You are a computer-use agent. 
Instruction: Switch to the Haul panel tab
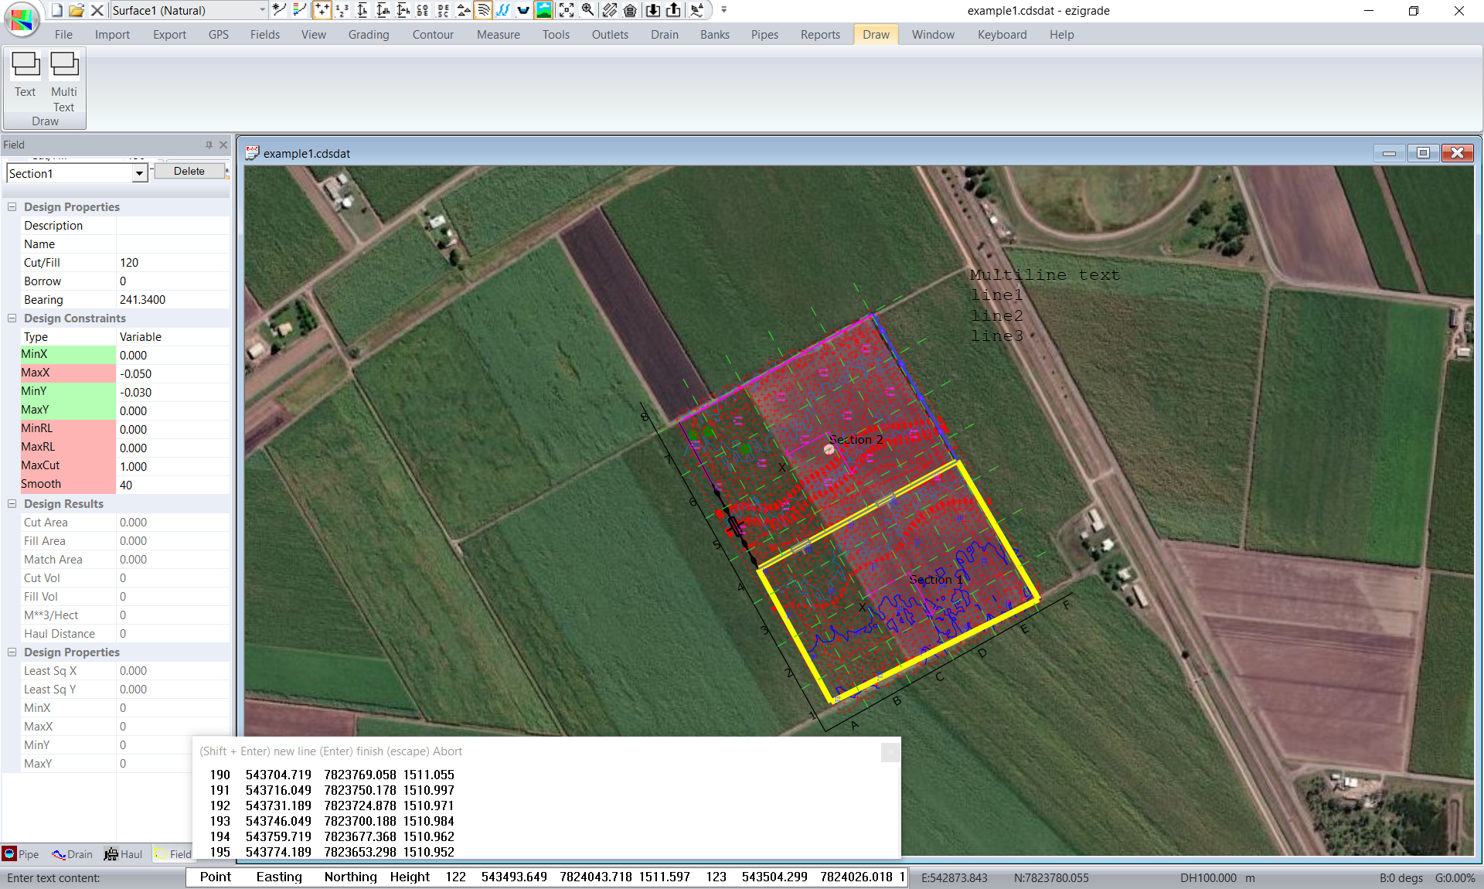[x=124, y=854]
